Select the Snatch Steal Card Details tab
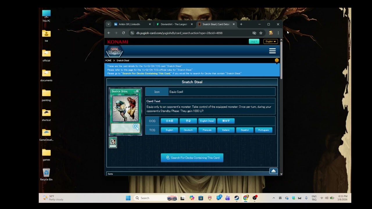Image resolution: width=372 pixels, height=209 pixels. pyautogui.click(x=217, y=24)
